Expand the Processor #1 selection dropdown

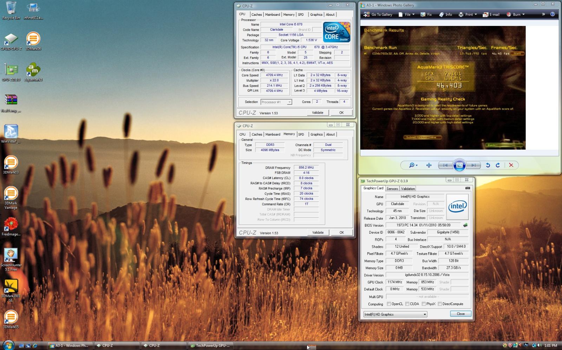click(x=289, y=102)
